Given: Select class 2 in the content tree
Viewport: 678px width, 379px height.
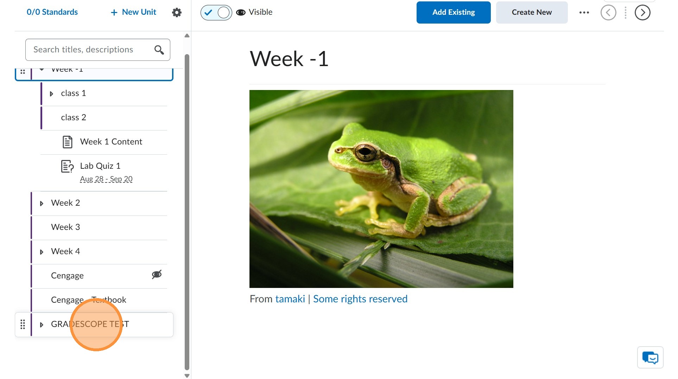Looking at the screenshot, I should point(74,117).
